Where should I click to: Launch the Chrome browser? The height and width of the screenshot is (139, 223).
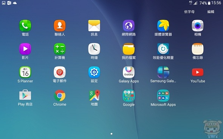pos(60,96)
